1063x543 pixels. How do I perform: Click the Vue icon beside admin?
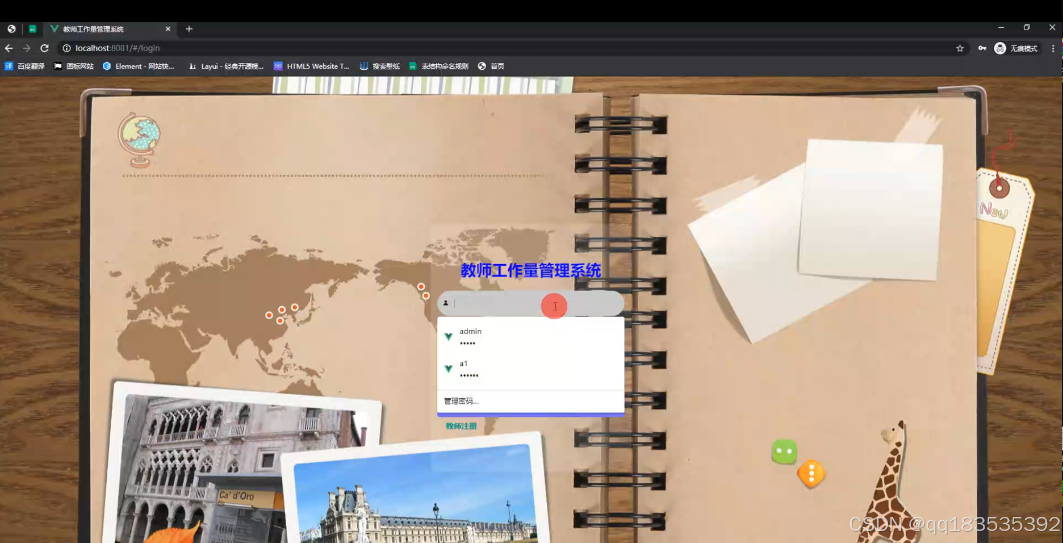click(448, 337)
